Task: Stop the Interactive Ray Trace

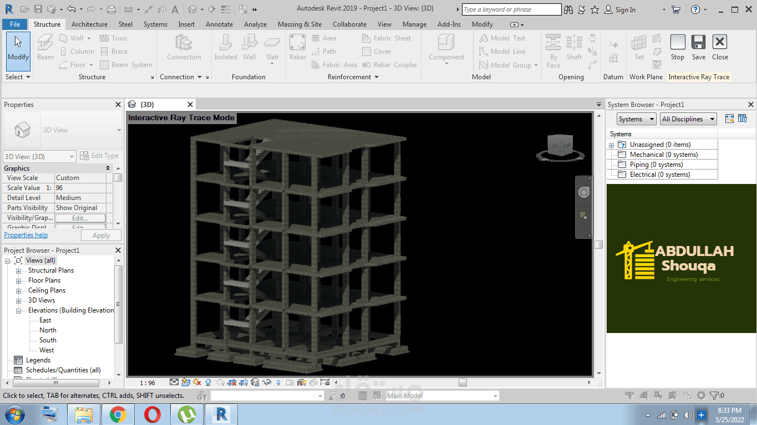Action: tap(678, 47)
